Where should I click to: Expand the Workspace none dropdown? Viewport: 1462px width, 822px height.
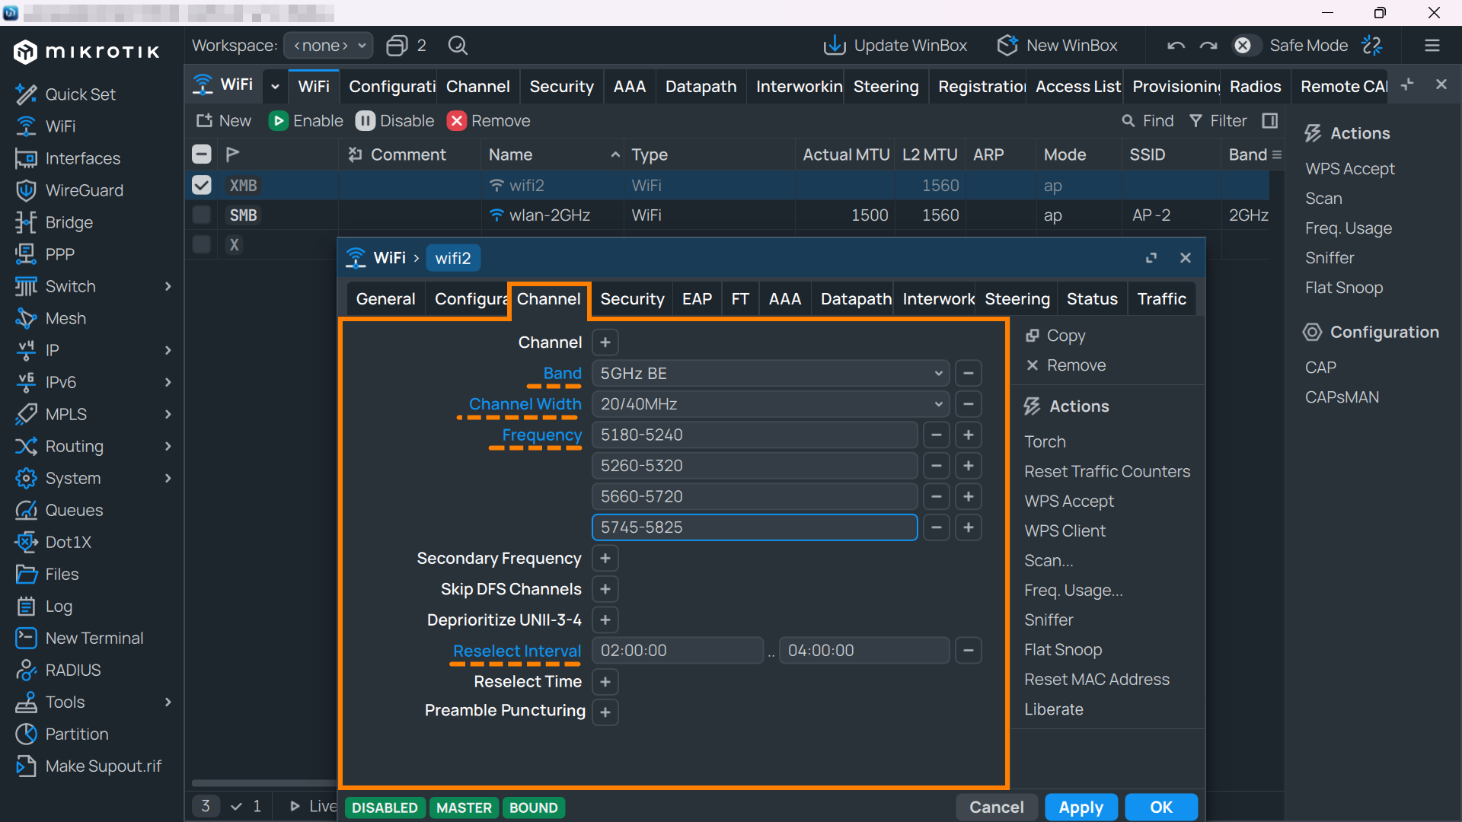(328, 46)
